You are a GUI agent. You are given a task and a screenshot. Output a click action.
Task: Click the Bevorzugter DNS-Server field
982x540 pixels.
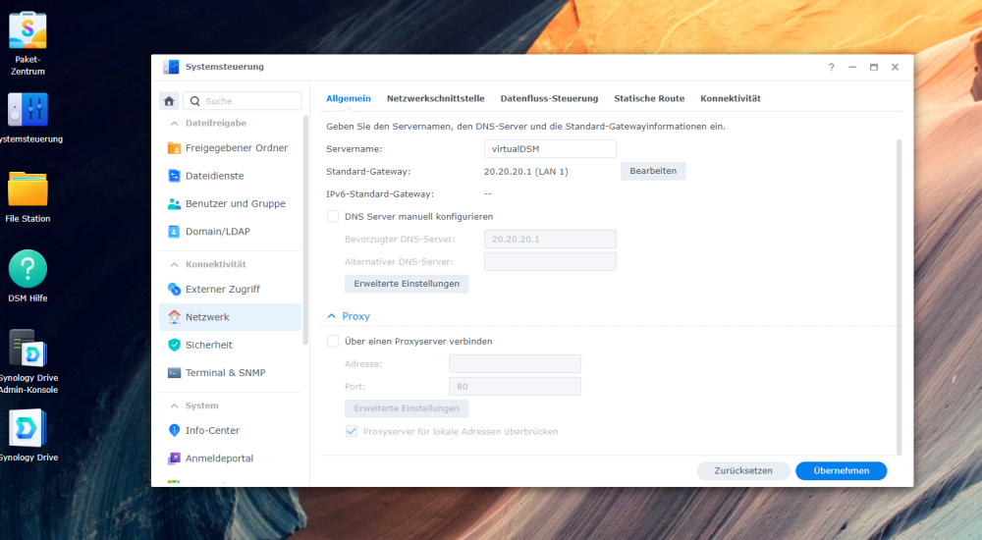pyautogui.click(x=550, y=239)
